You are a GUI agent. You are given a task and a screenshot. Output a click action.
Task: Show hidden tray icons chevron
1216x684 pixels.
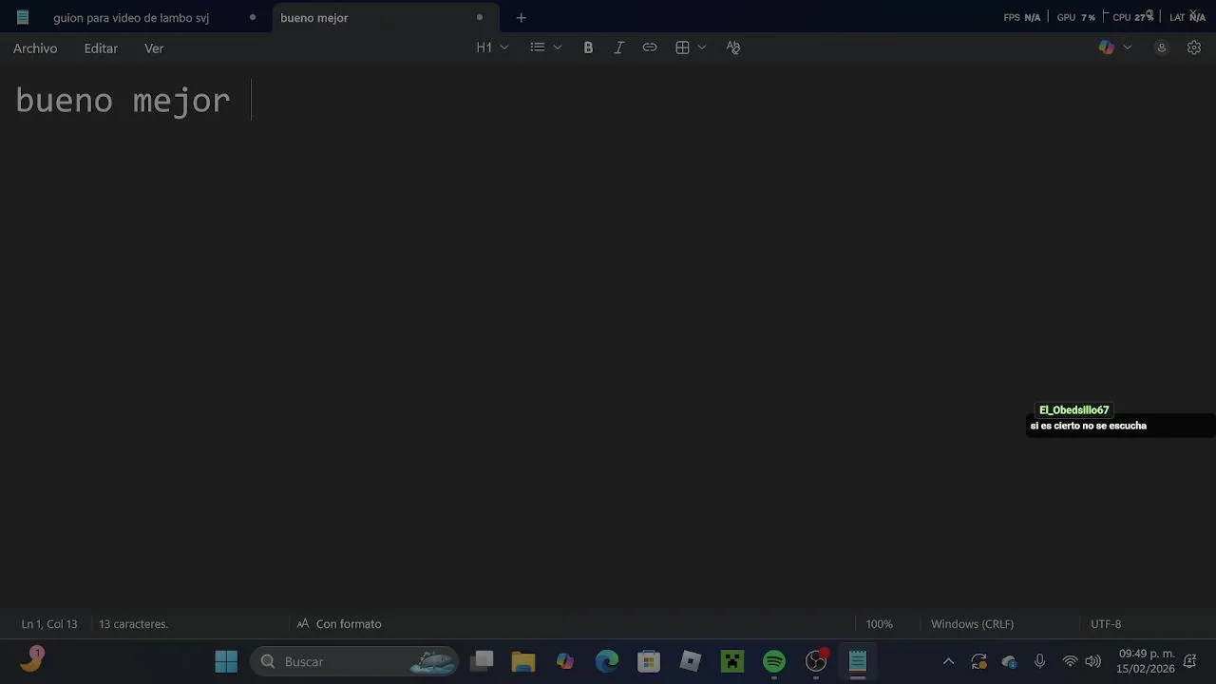coord(948,661)
